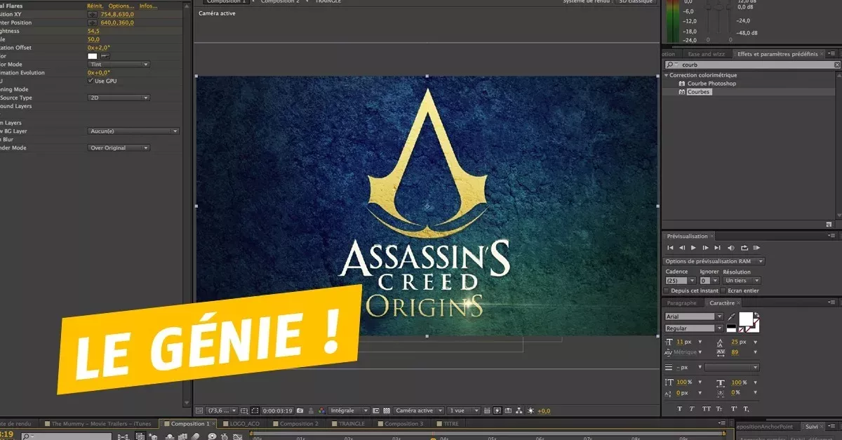Switch to Ease and wizz tab

pos(707,54)
